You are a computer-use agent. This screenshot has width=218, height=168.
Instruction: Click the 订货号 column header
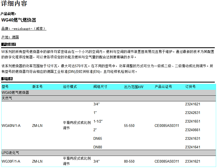click(190, 87)
